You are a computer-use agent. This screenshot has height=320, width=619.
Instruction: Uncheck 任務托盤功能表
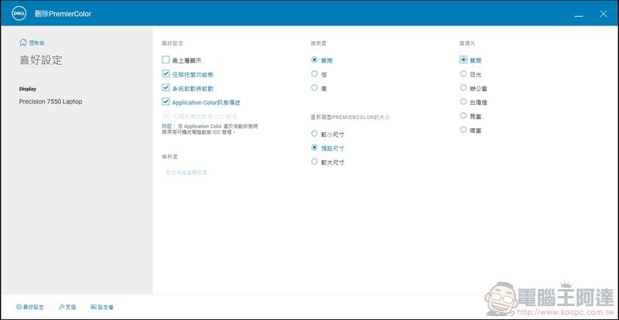click(166, 73)
